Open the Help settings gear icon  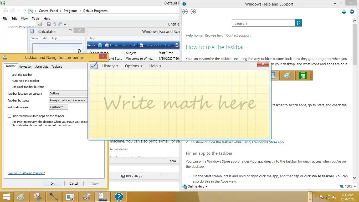coord(352,12)
